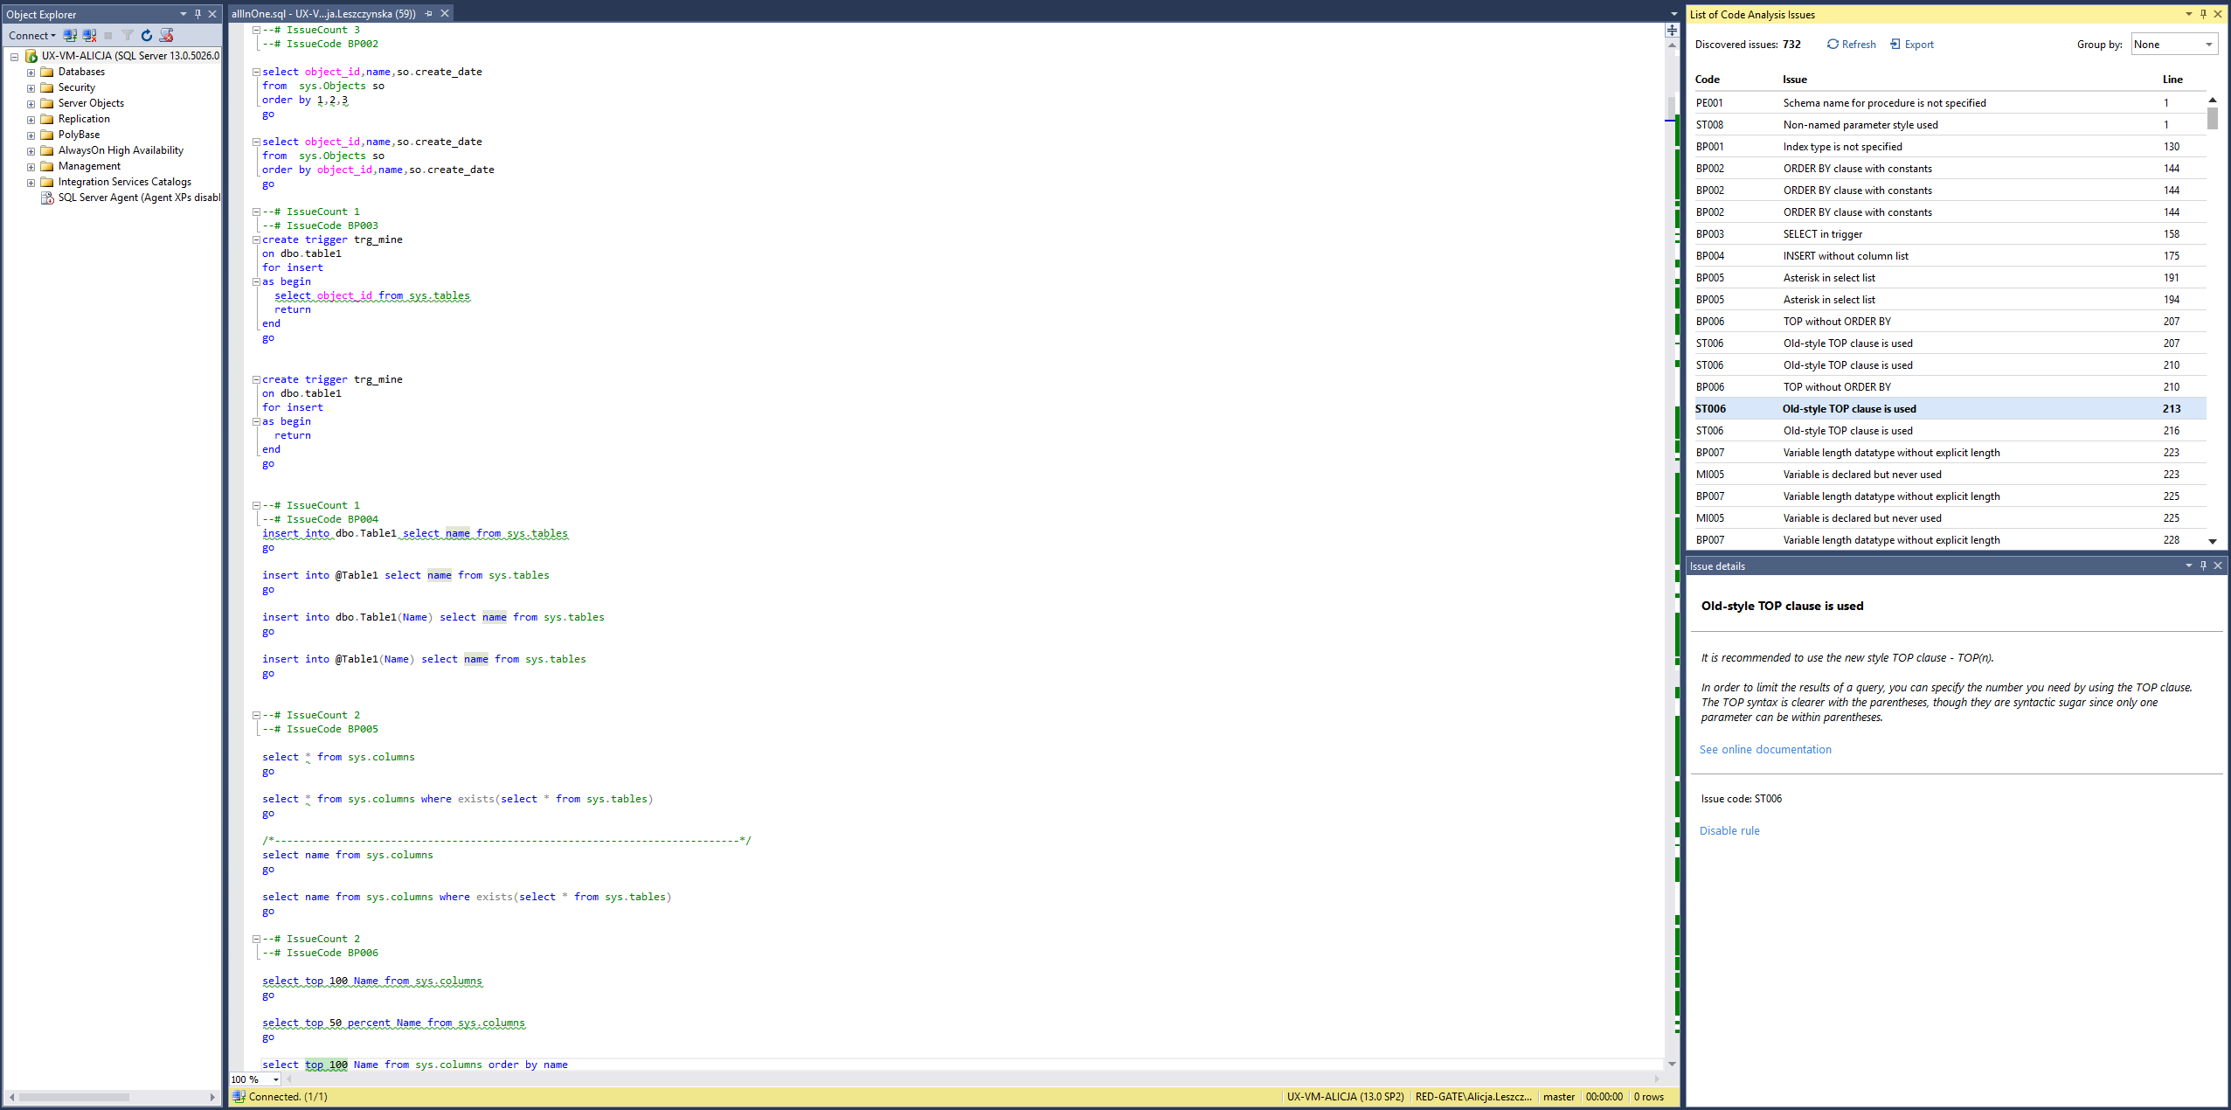Click the master database status bar entry

[x=1559, y=1097]
